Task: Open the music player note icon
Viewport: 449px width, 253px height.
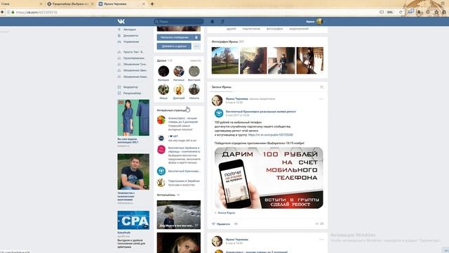Action: point(222,22)
